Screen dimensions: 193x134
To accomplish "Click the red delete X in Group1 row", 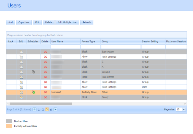I will [x=45, y=97].
